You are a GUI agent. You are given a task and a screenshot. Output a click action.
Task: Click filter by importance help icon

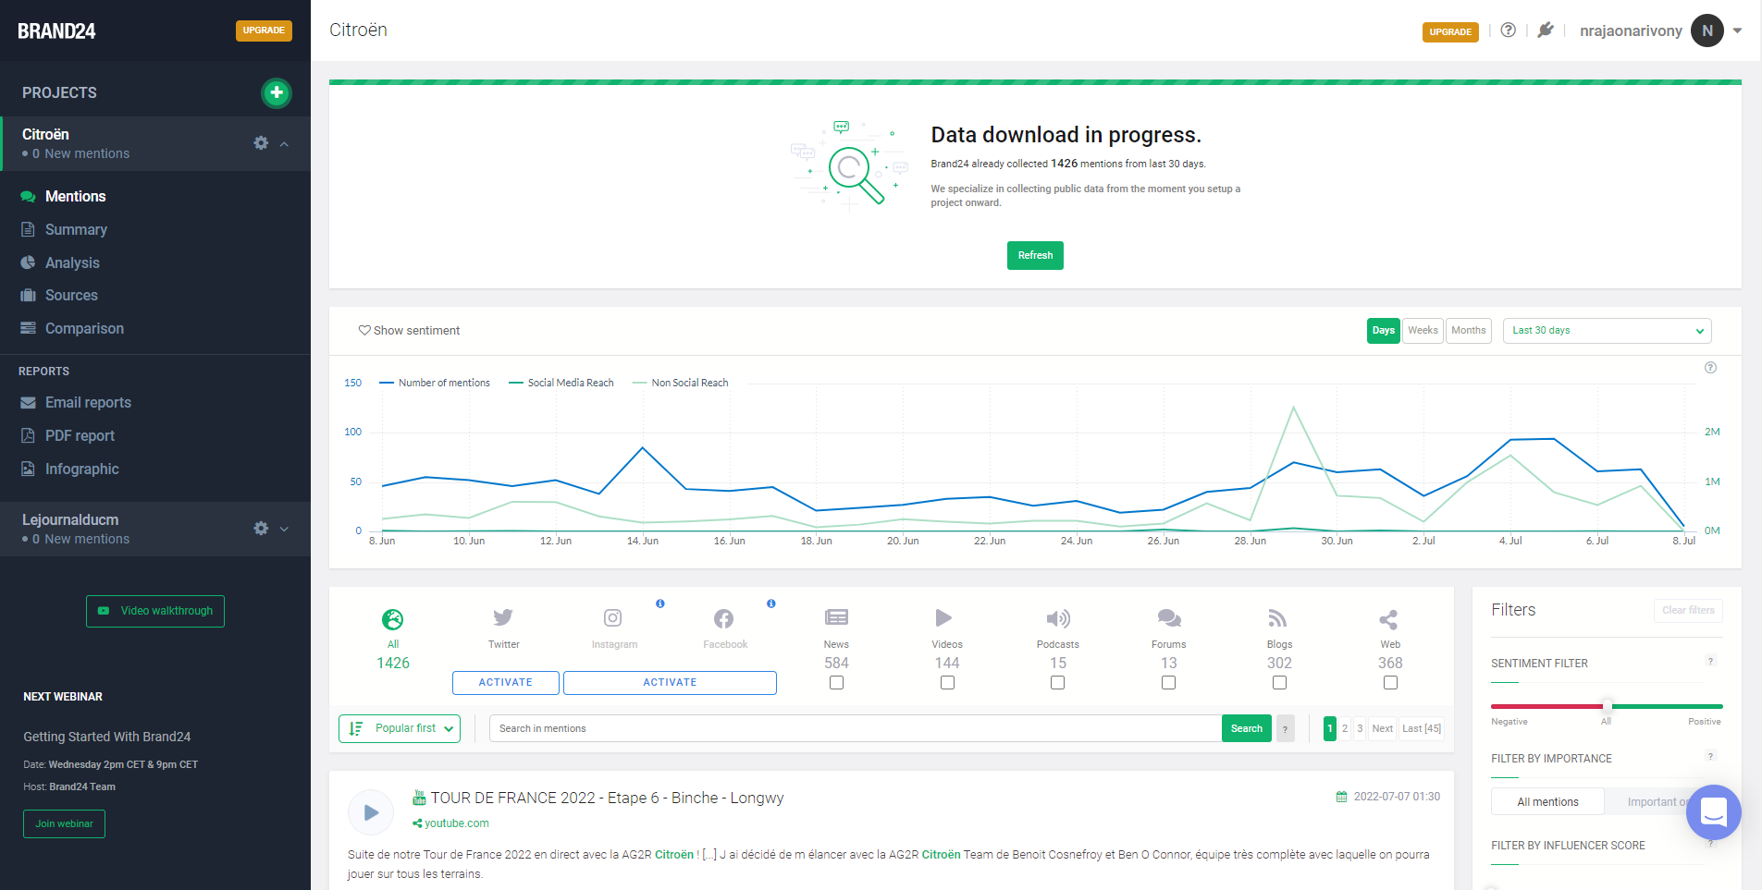pos(1711,756)
